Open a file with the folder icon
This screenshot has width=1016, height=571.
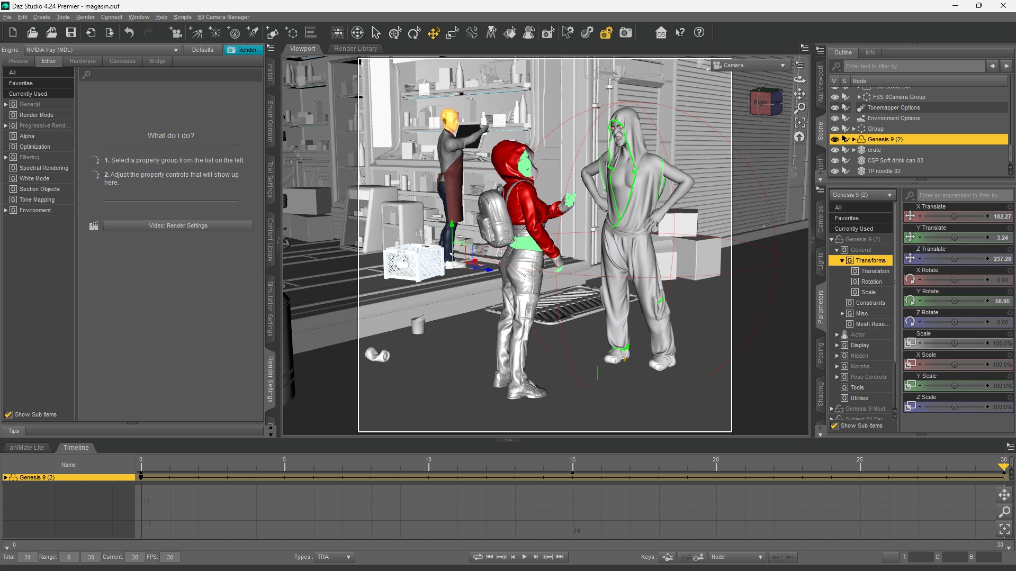[32, 33]
